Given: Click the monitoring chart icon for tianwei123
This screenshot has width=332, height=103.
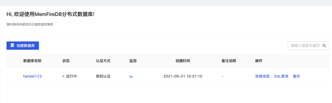Looking at the screenshot, I should point(131,76).
